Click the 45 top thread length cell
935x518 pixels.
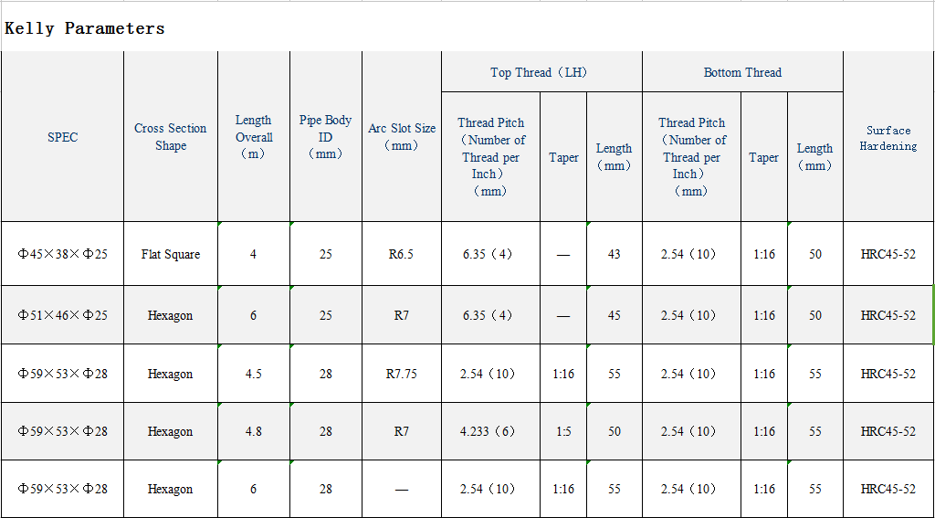pyautogui.click(x=614, y=315)
